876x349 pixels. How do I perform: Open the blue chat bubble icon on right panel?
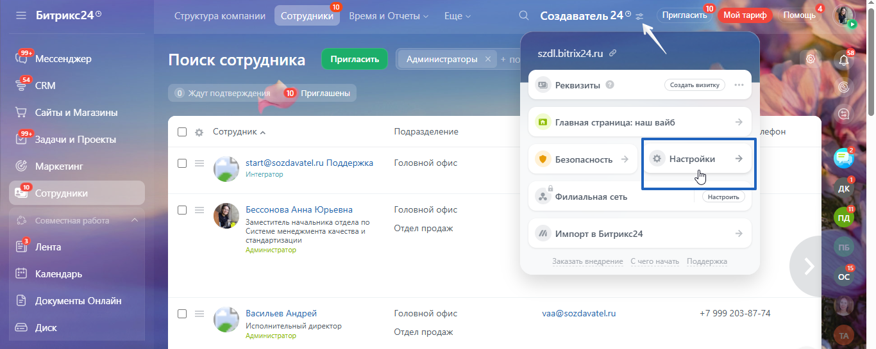pyautogui.click(x=843, y=158)
